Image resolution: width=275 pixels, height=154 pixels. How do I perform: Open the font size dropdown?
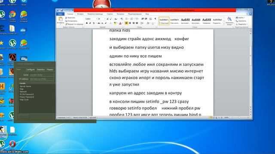[x=105, y=19]
